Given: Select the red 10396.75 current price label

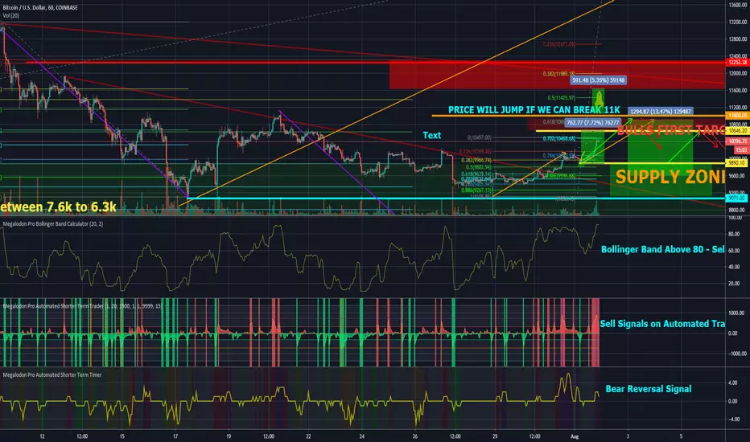Looking at the screenshot, I should 737,141.
